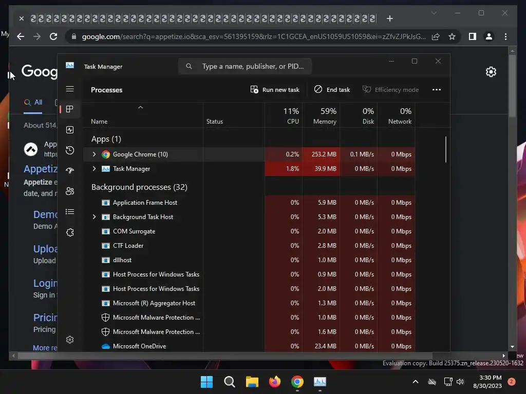Sort by CPU column header

(x=284, y=115)
